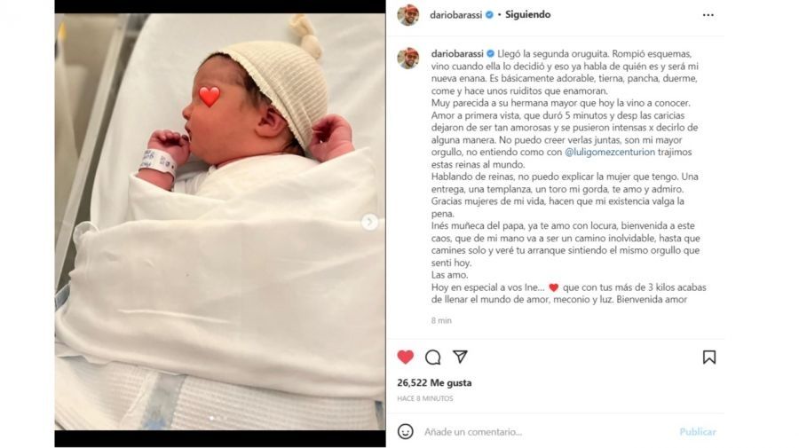Click the 8 min timestamp
This screenshot has width=799, height=448.
[441, 320]
